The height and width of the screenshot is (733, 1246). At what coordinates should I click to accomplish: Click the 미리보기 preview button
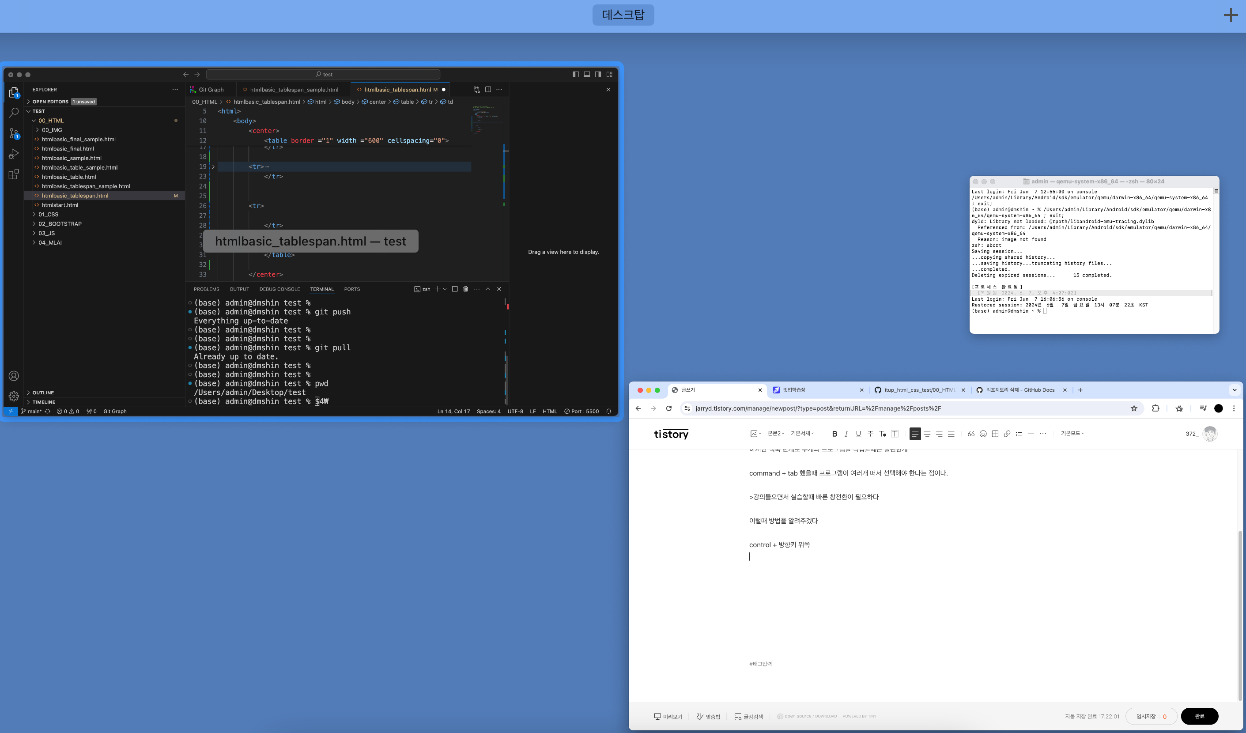coord(668,716)
